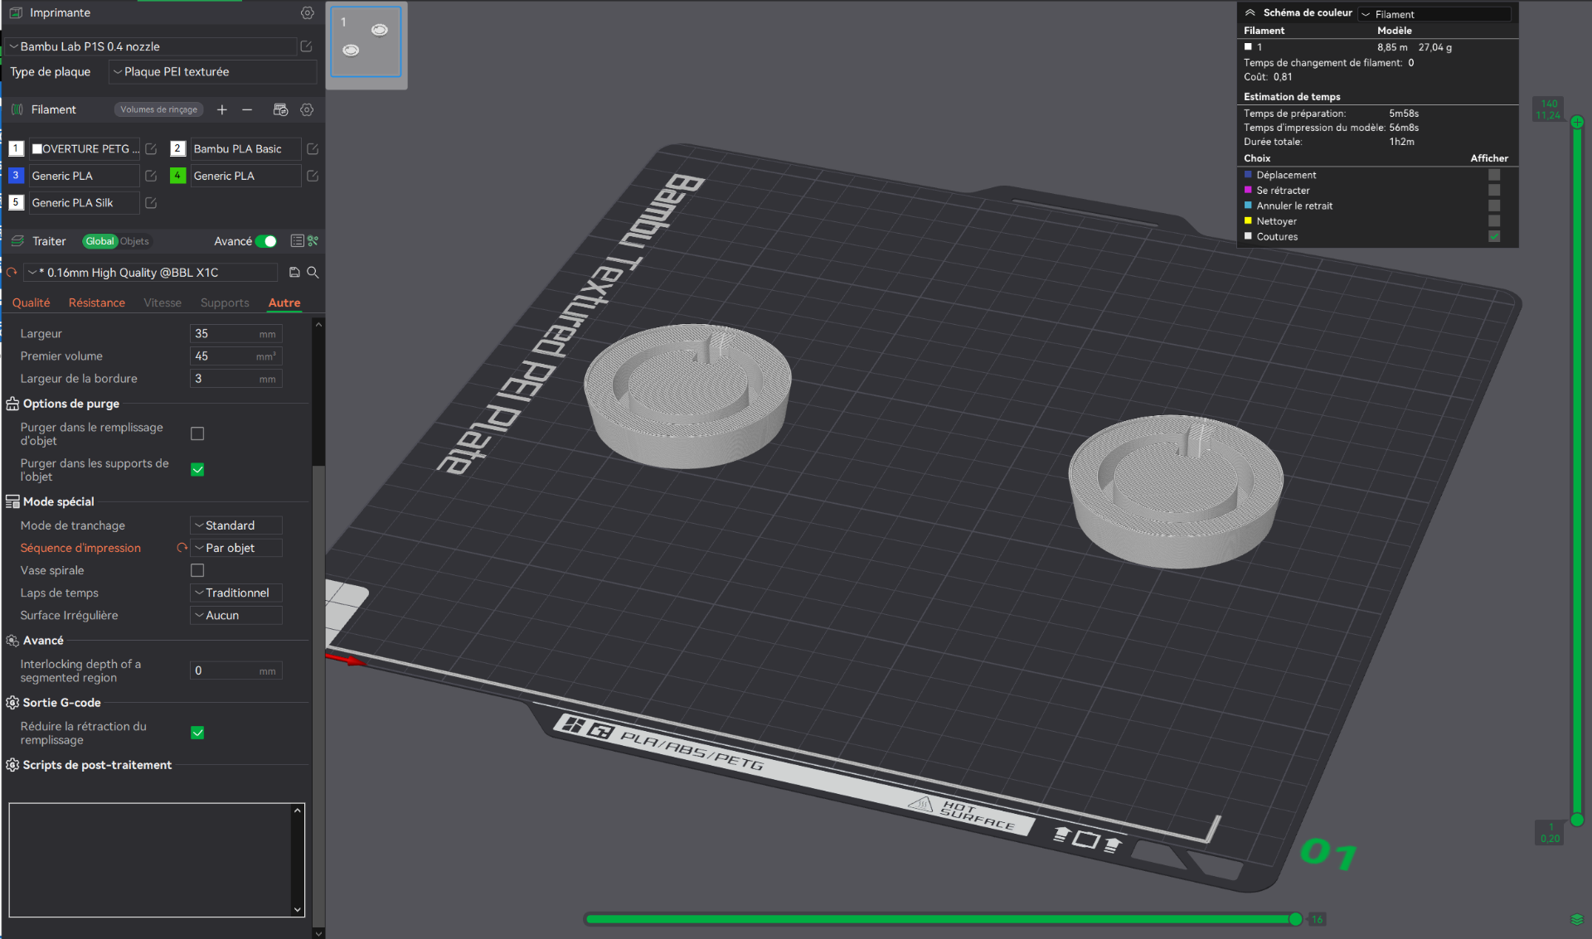
Task: Show Déplacement moves in the preview
Action: pyautogui.click(x=1494, y=175)
